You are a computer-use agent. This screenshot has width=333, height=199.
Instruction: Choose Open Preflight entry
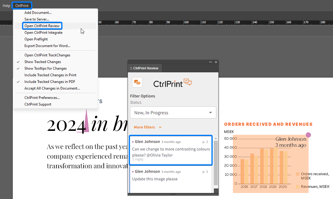click(x=55, y=39)
